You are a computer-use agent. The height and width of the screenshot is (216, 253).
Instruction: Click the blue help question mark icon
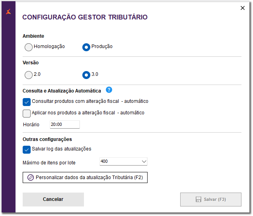coord(109,90)
